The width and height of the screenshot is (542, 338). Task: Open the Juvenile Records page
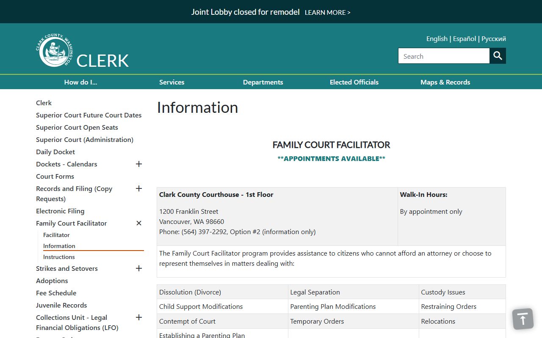tap(61, 305)
